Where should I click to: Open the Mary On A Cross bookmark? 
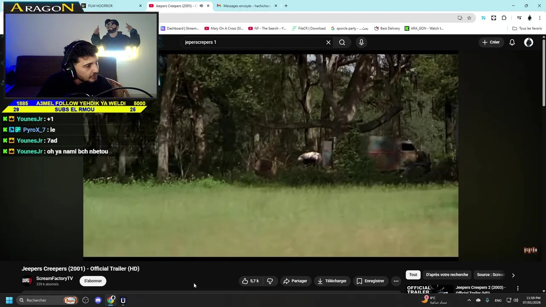[x=224, y=29]
